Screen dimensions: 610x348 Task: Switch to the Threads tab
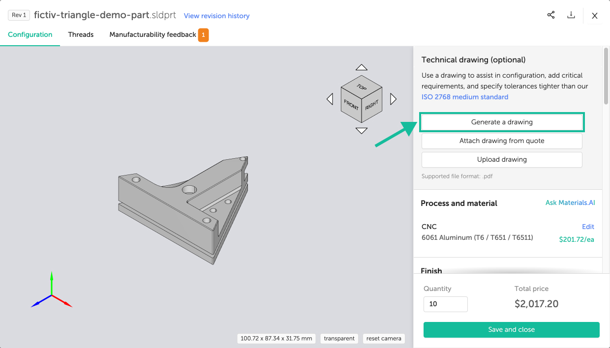pos(81,35)
